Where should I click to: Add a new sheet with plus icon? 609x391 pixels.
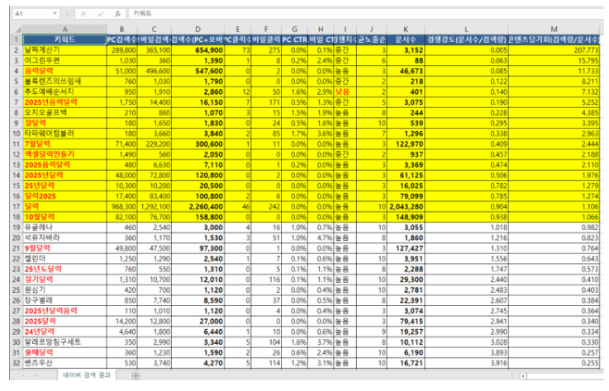pyautogui.click(x=136, y=375)
